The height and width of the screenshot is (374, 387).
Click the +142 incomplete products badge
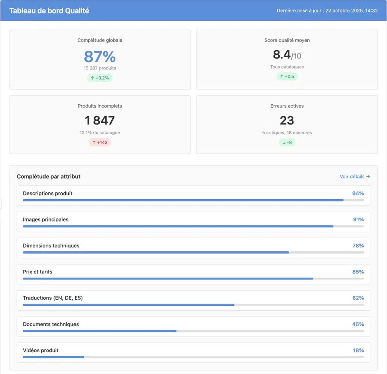point(100,142)
